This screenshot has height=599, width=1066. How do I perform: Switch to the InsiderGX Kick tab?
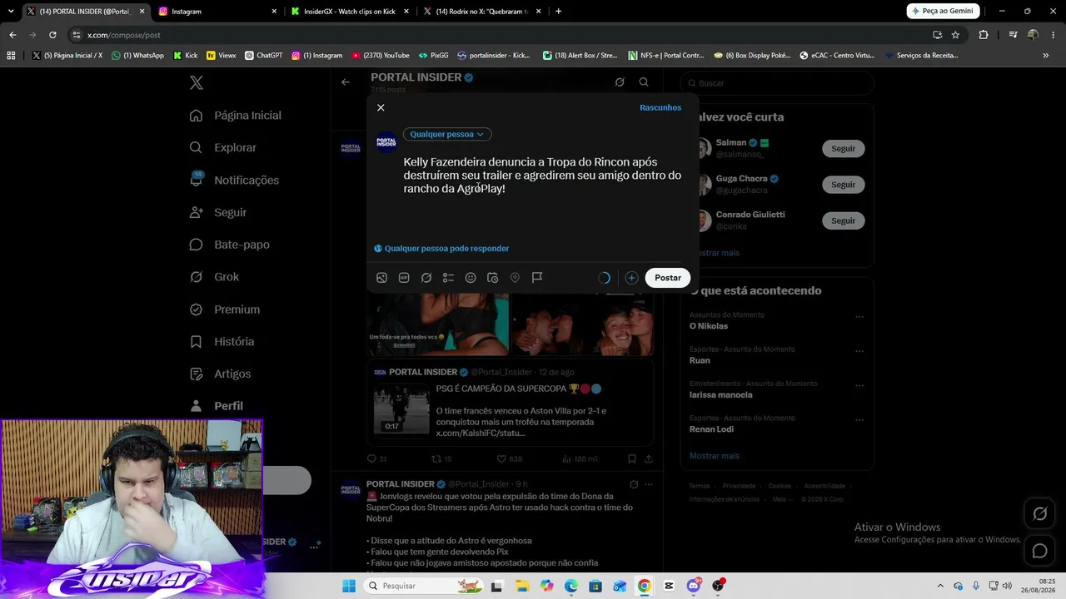coord(350,12)
